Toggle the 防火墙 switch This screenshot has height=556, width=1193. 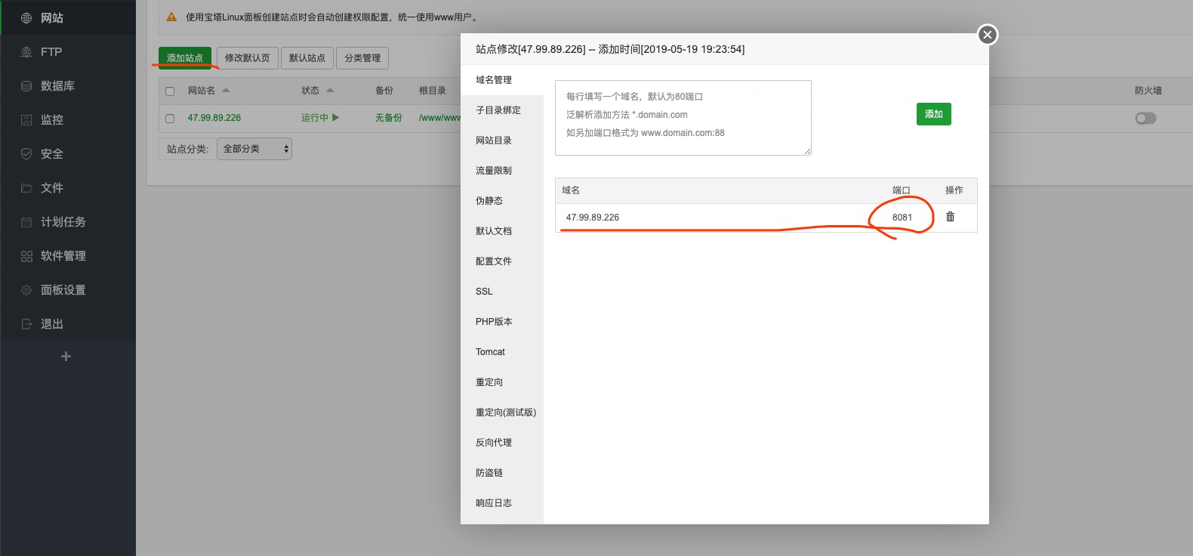(1145, 118)
